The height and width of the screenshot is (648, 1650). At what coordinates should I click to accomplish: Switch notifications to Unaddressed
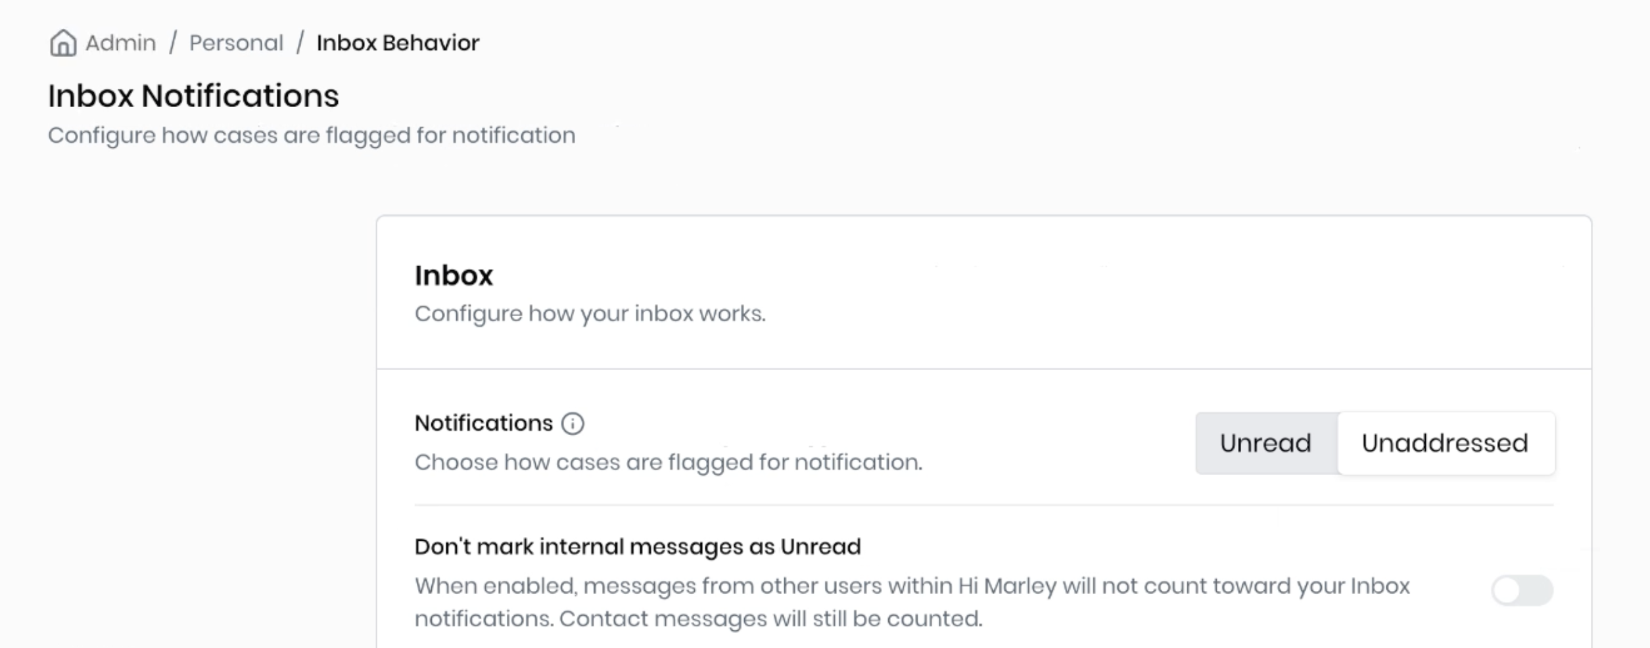1444,443
